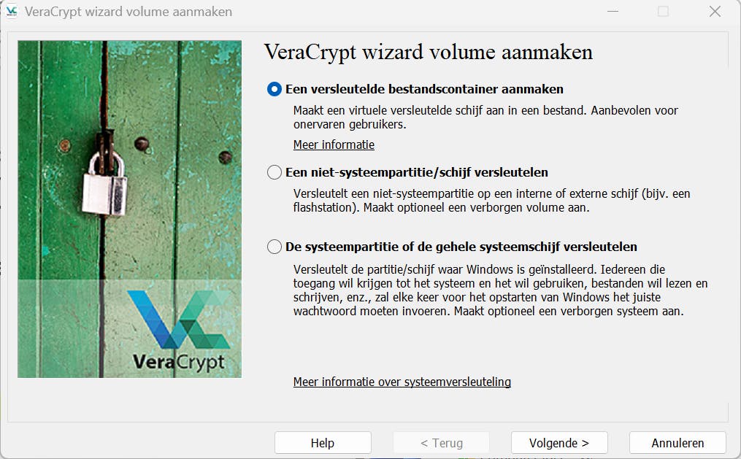This screenshot has height=459, width=741.
Task: Click the disabled Terug button
Action: click(x=441, y=442)
